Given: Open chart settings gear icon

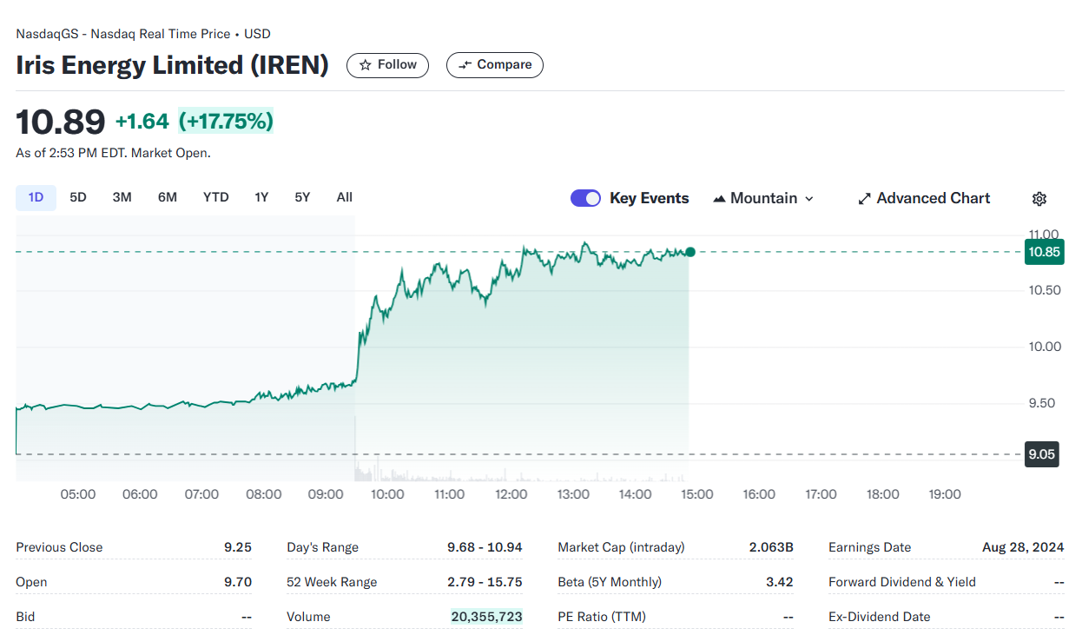Looking at the screenshot, I should [x=1039, y=199].
